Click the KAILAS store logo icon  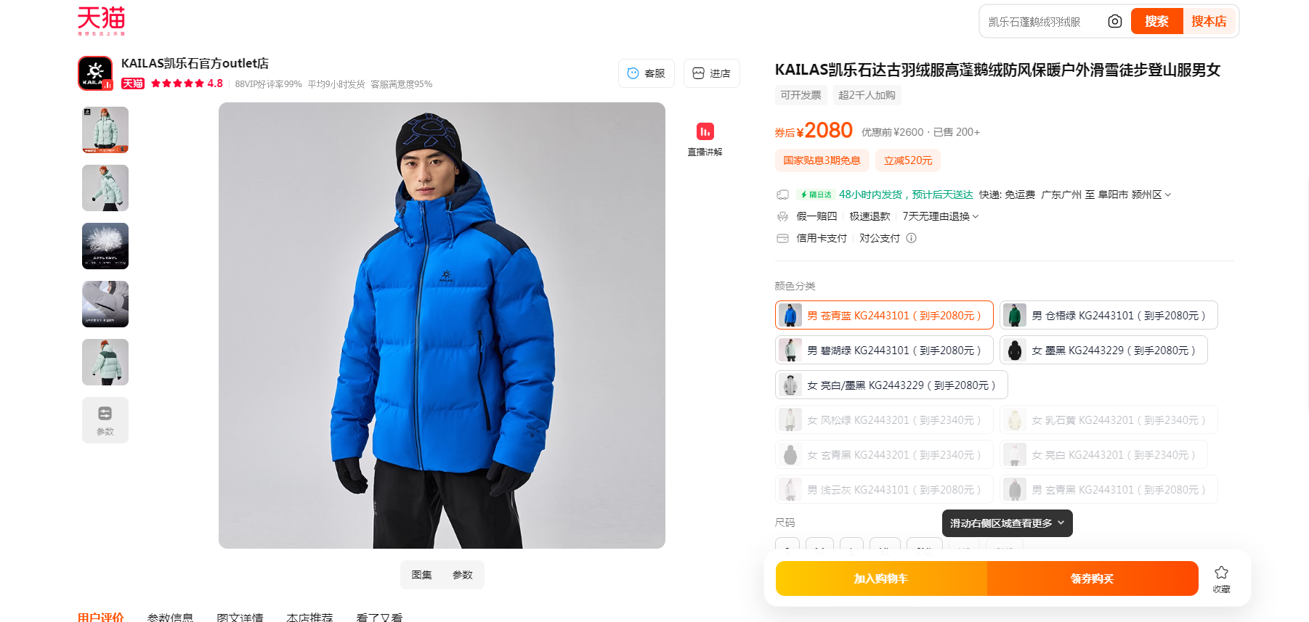[x=95, y=73]
